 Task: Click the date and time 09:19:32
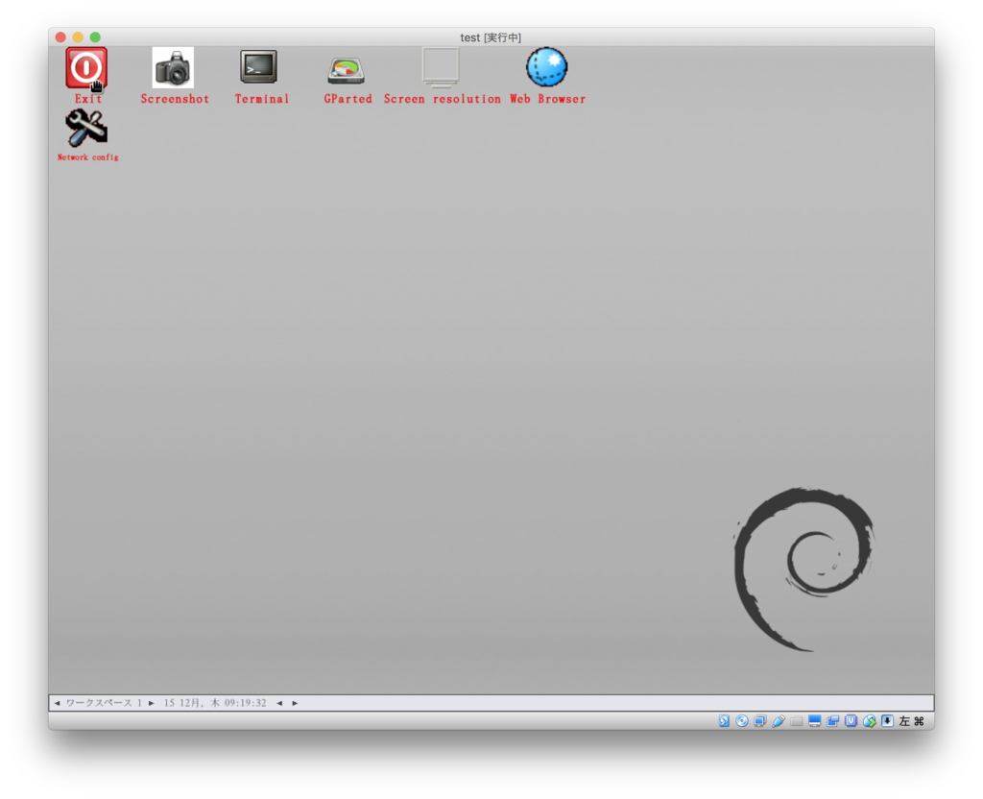coord(215,703)
